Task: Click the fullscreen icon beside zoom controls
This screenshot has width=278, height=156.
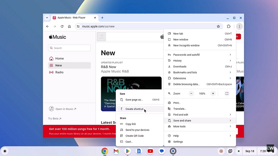Action: [227, 94]
